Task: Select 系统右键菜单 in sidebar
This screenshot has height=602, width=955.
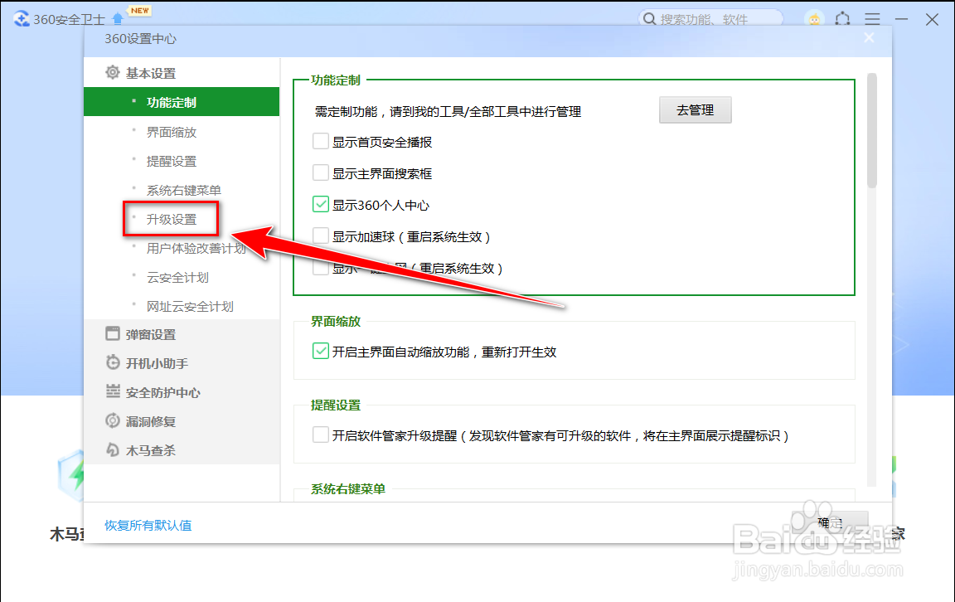Action: pyautogui.click(x=183, y=190)
